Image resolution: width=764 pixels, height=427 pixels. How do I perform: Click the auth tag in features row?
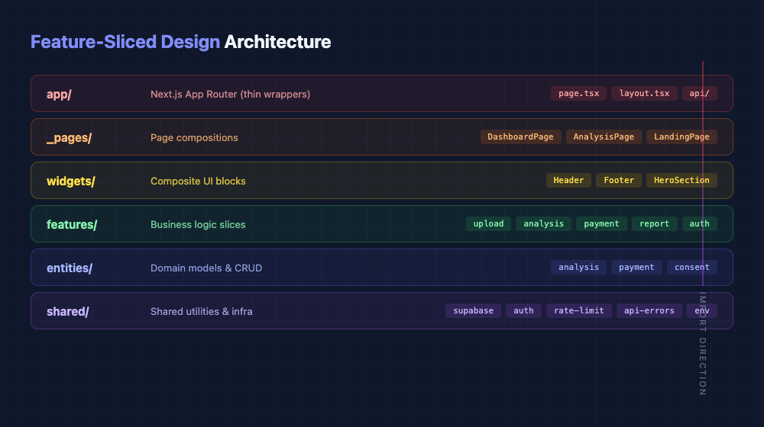point(699,223)
